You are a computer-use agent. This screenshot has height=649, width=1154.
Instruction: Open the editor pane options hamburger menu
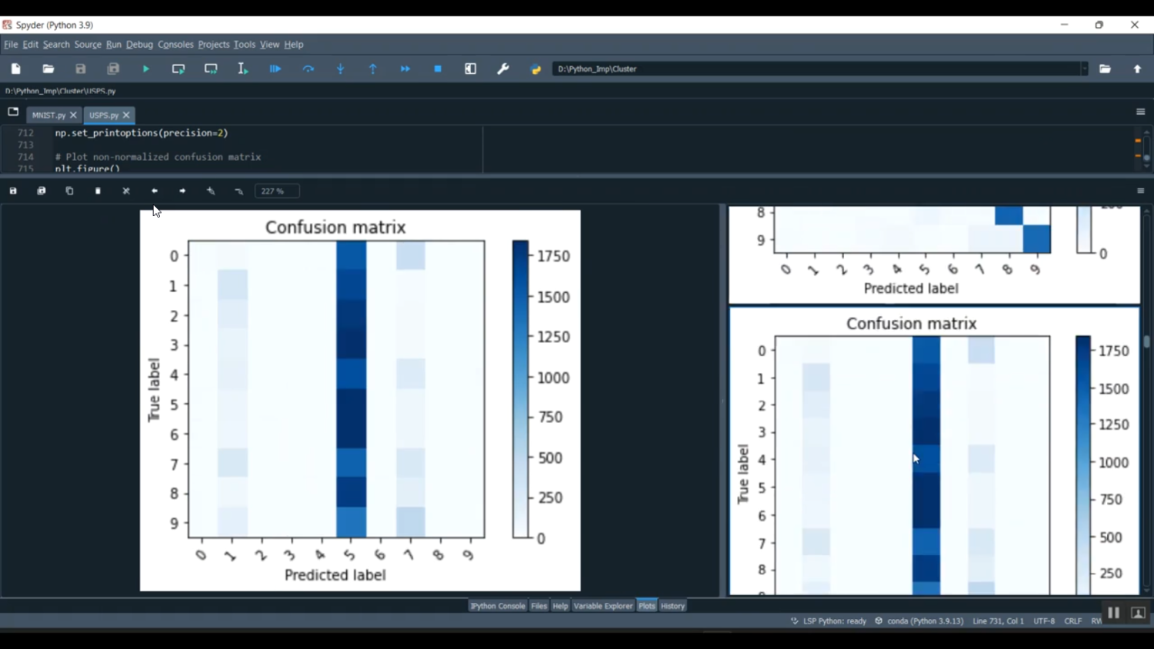tap(1140, 112)
